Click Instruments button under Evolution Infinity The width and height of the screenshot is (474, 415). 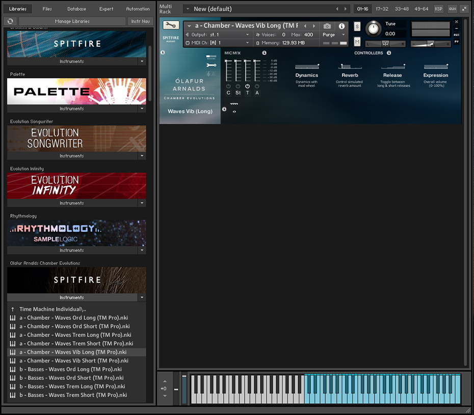coord(72,203)
